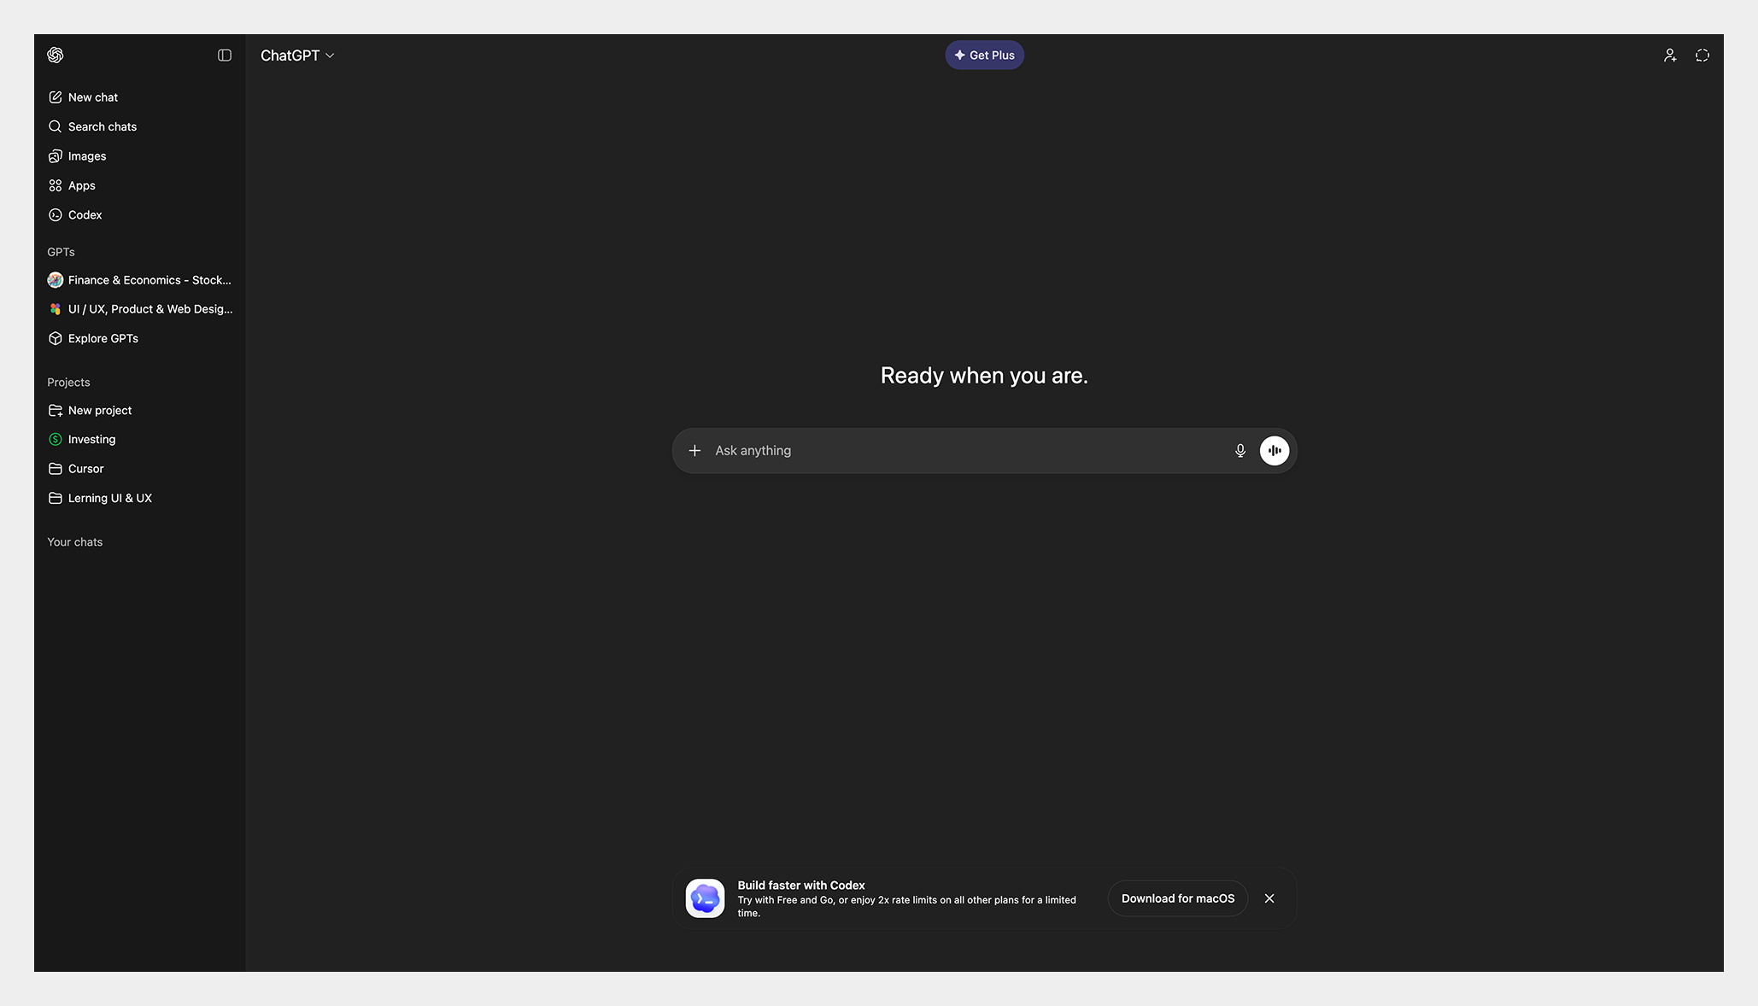
Task: Open Explore GPTs
Action: click(103, 338)
